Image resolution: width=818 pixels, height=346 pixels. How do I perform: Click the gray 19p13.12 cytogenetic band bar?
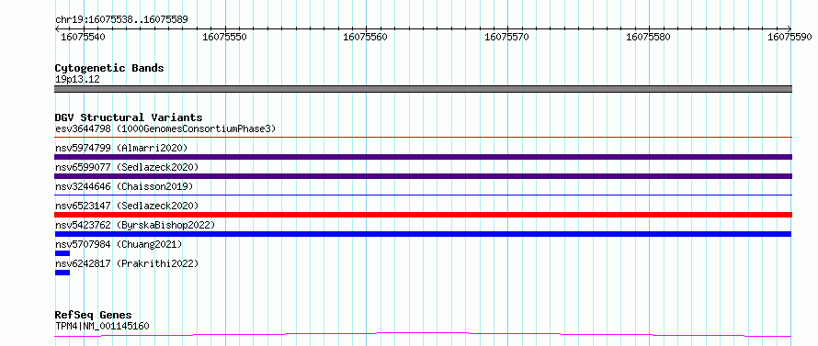pos(423,89)
